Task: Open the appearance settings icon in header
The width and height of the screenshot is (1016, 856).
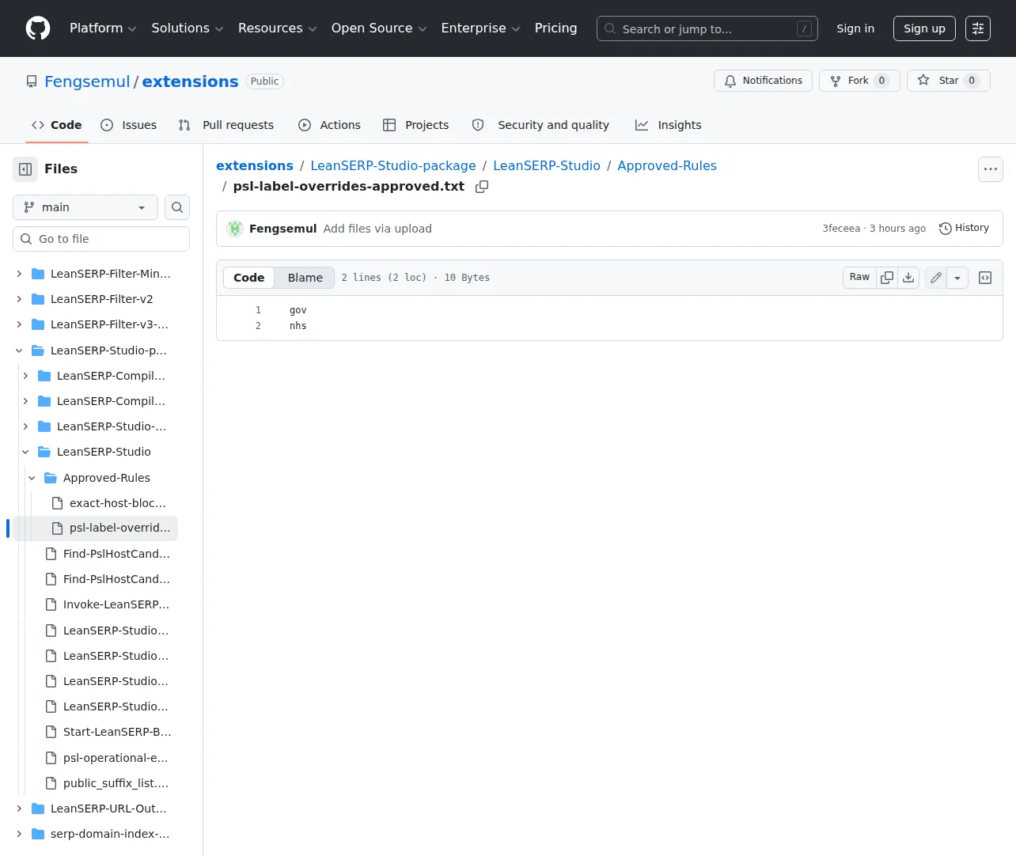Action: click(x=978, y=28)
